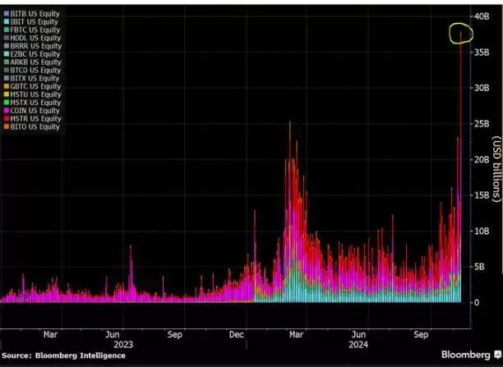
Task: Click the Dec marker on the time axis
Action: point(236,334)
